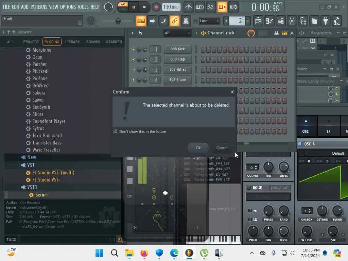Click Windows taskbar search icon
The width and height of the screenshot is (348, 261).
click(x=115, y=253)
